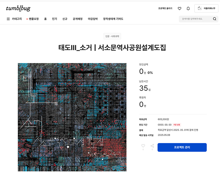The image size is (220, 180).
Task: Click the search magnifier icon
Action: (x=214, y=19)
